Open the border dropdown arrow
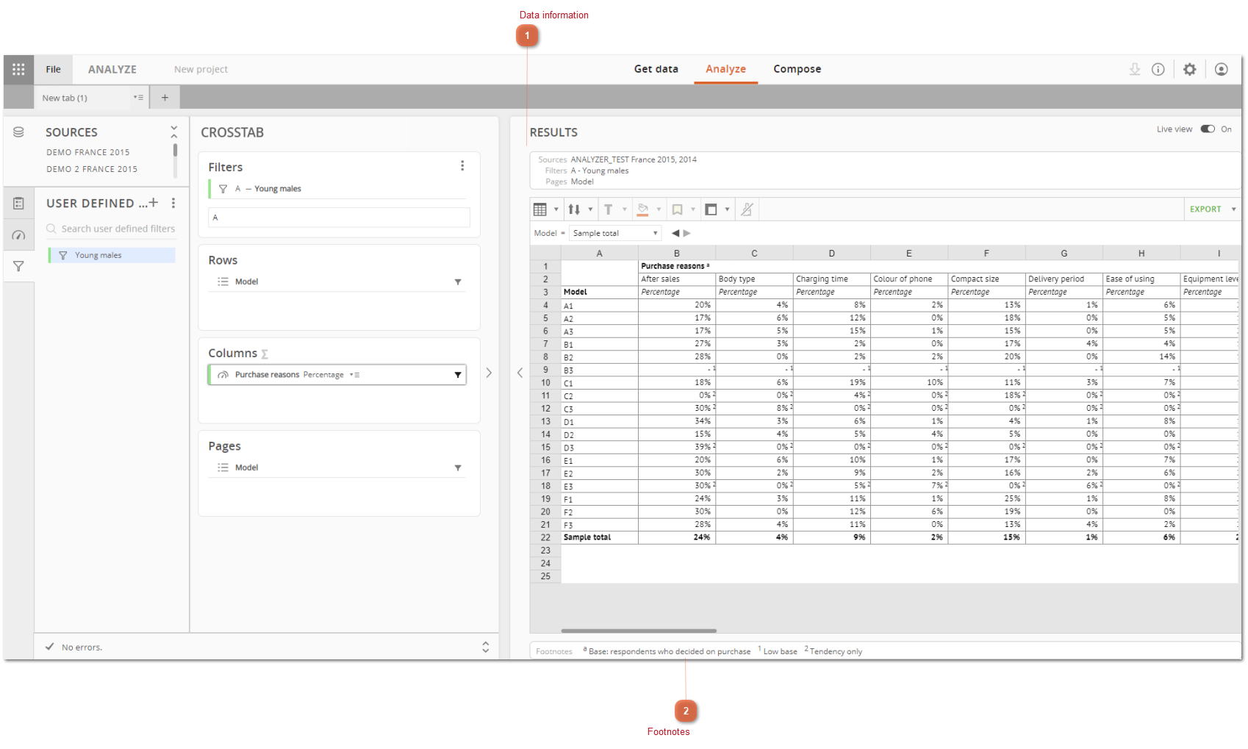This screenshot has height=749, width=1248. click(x=727, y=209)
